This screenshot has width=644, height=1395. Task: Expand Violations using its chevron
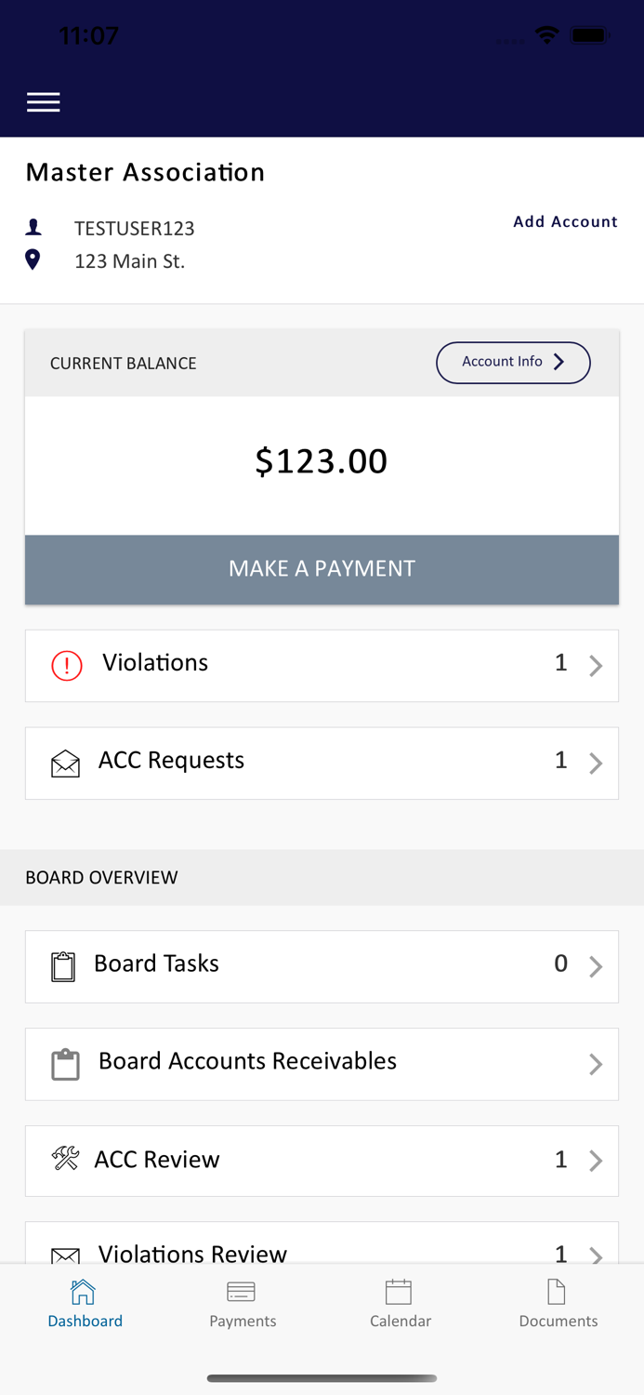coord(596,666)
